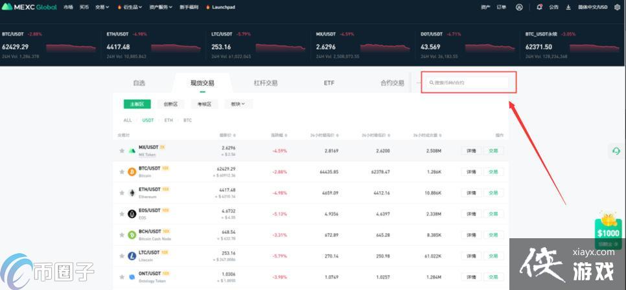Toggle favorite star for BTC/USDT

(121, 172)
